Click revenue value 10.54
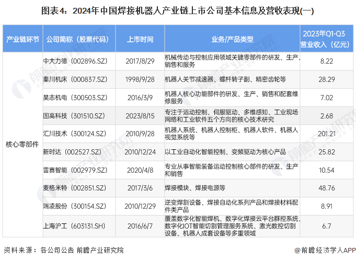Viewport: 356px width, 261px height. [327, 170]
